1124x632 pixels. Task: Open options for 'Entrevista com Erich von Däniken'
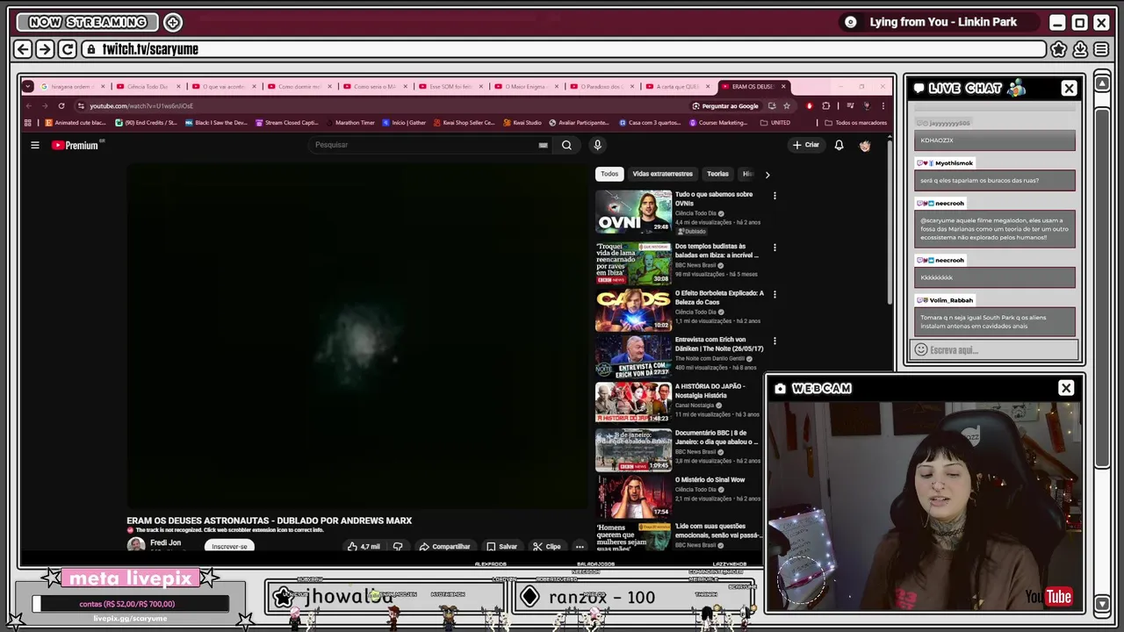pos(775,341)
